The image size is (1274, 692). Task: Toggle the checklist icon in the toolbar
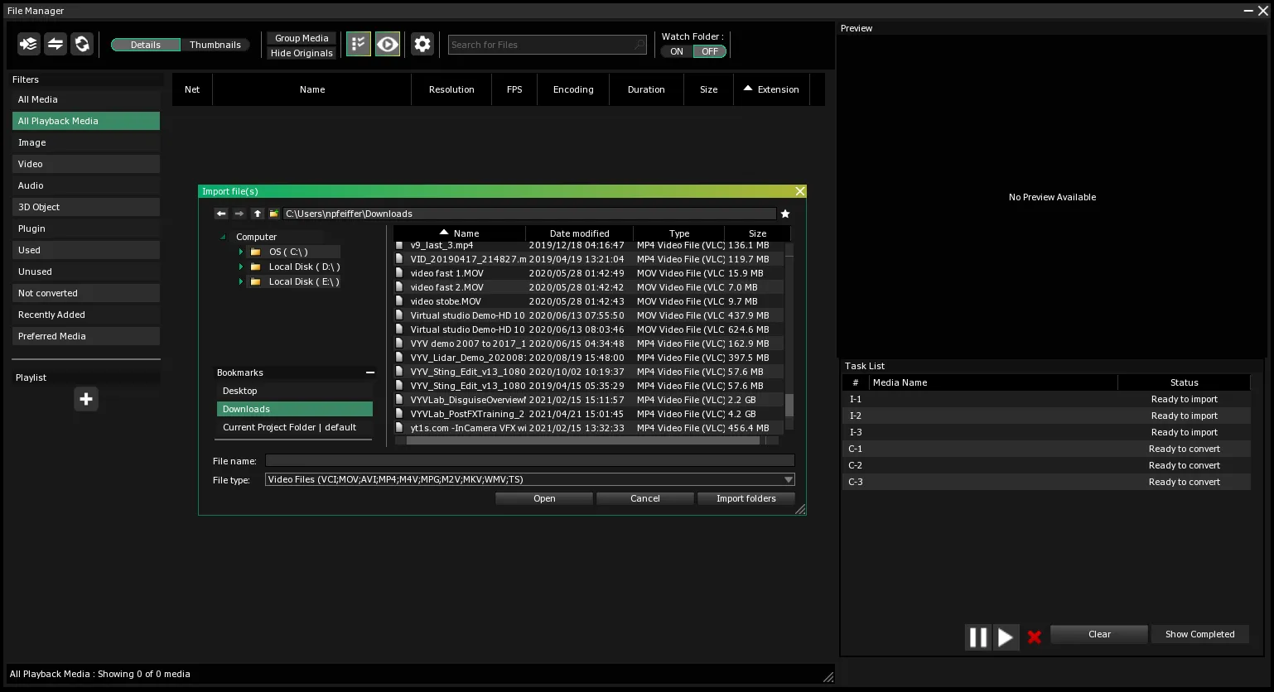358,44
